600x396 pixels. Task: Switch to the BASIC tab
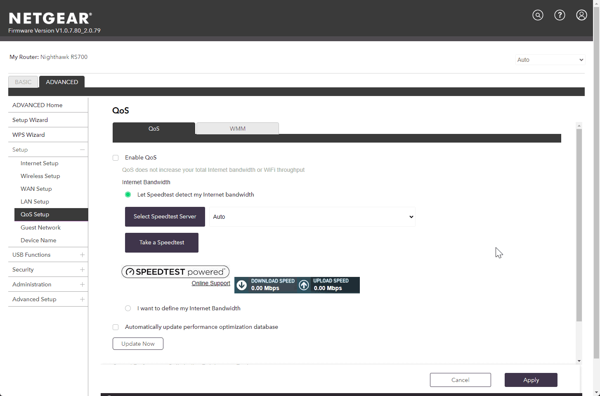click(23, 82)
